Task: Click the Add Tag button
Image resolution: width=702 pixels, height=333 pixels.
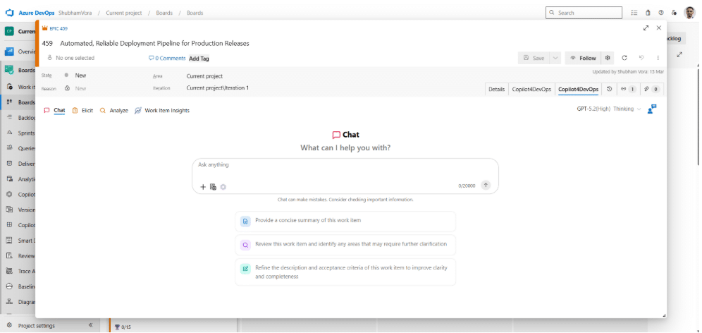Action: click(199, 59)
